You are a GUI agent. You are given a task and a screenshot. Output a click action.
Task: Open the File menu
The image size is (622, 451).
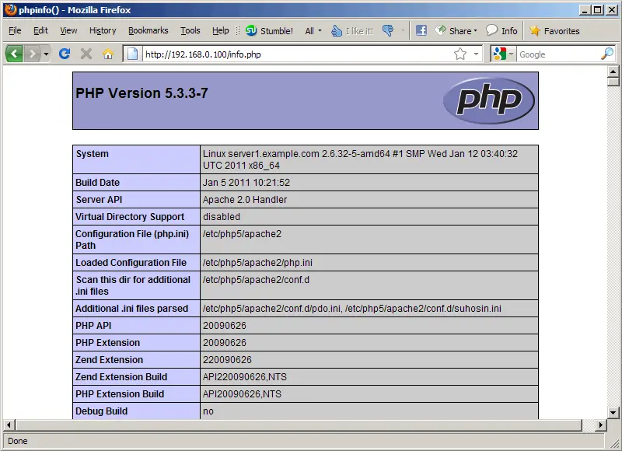click(x=15, y=30)
